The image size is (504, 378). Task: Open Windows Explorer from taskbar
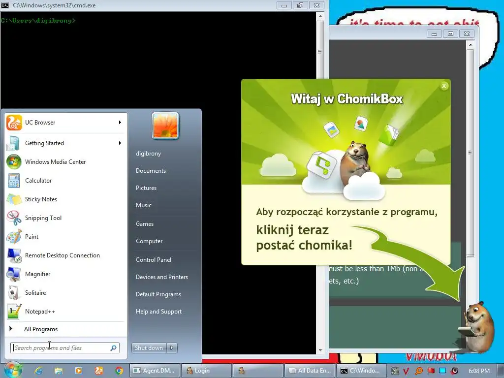59,371
